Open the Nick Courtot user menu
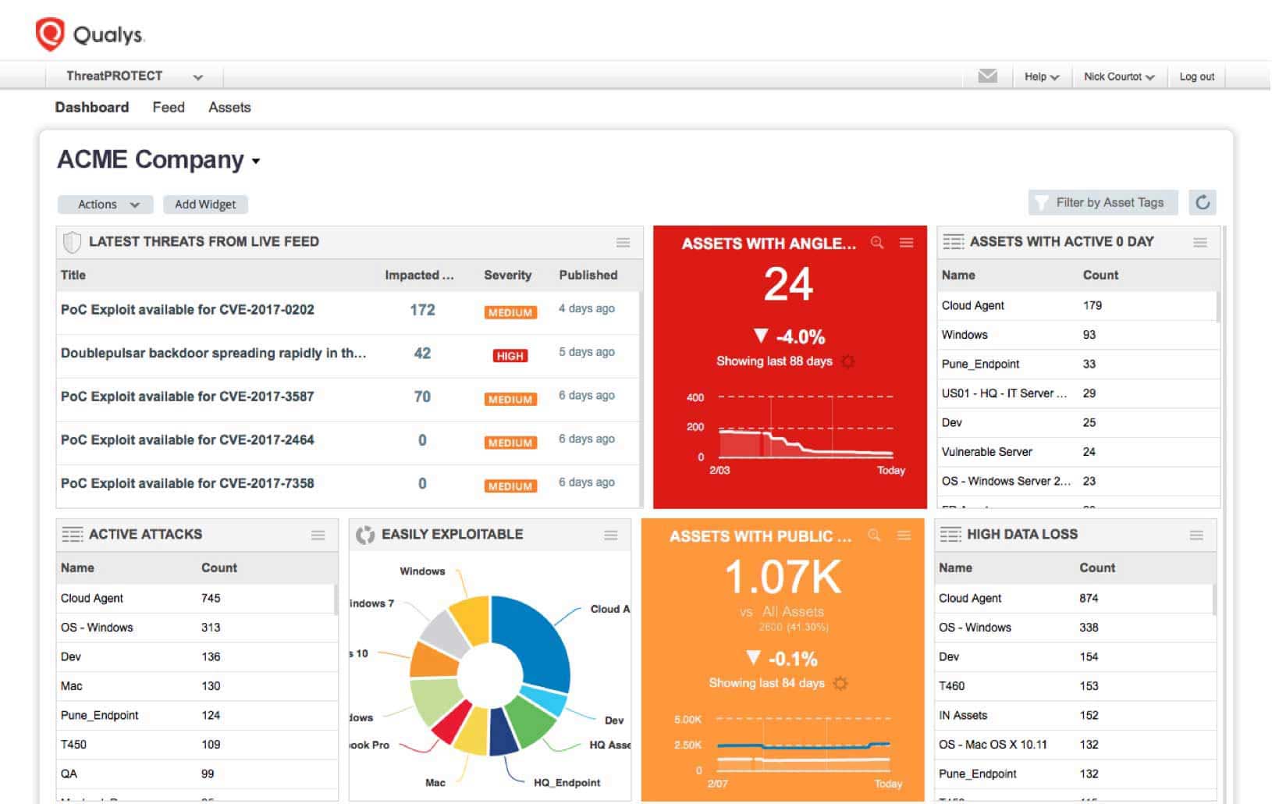1272x804 pixels. 1119,76
